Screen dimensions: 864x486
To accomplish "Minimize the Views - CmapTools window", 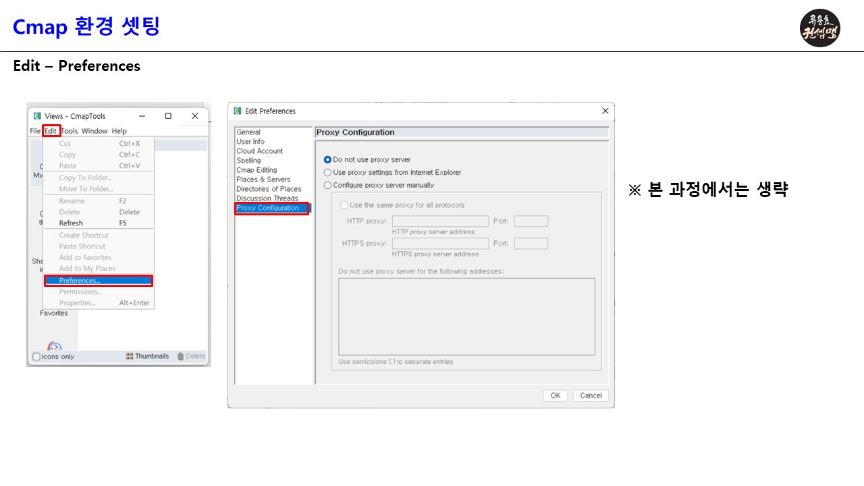I will pyautogui.click(x=142, y=116).
